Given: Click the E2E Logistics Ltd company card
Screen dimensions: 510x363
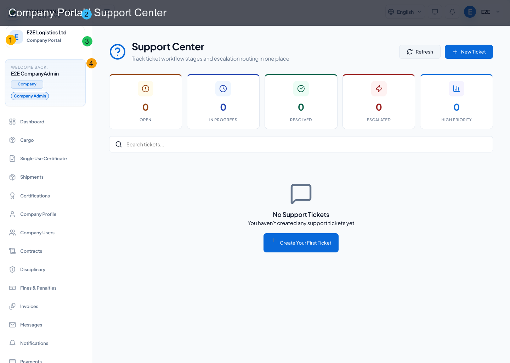Looking at the screenshot, I should point(45,37).
